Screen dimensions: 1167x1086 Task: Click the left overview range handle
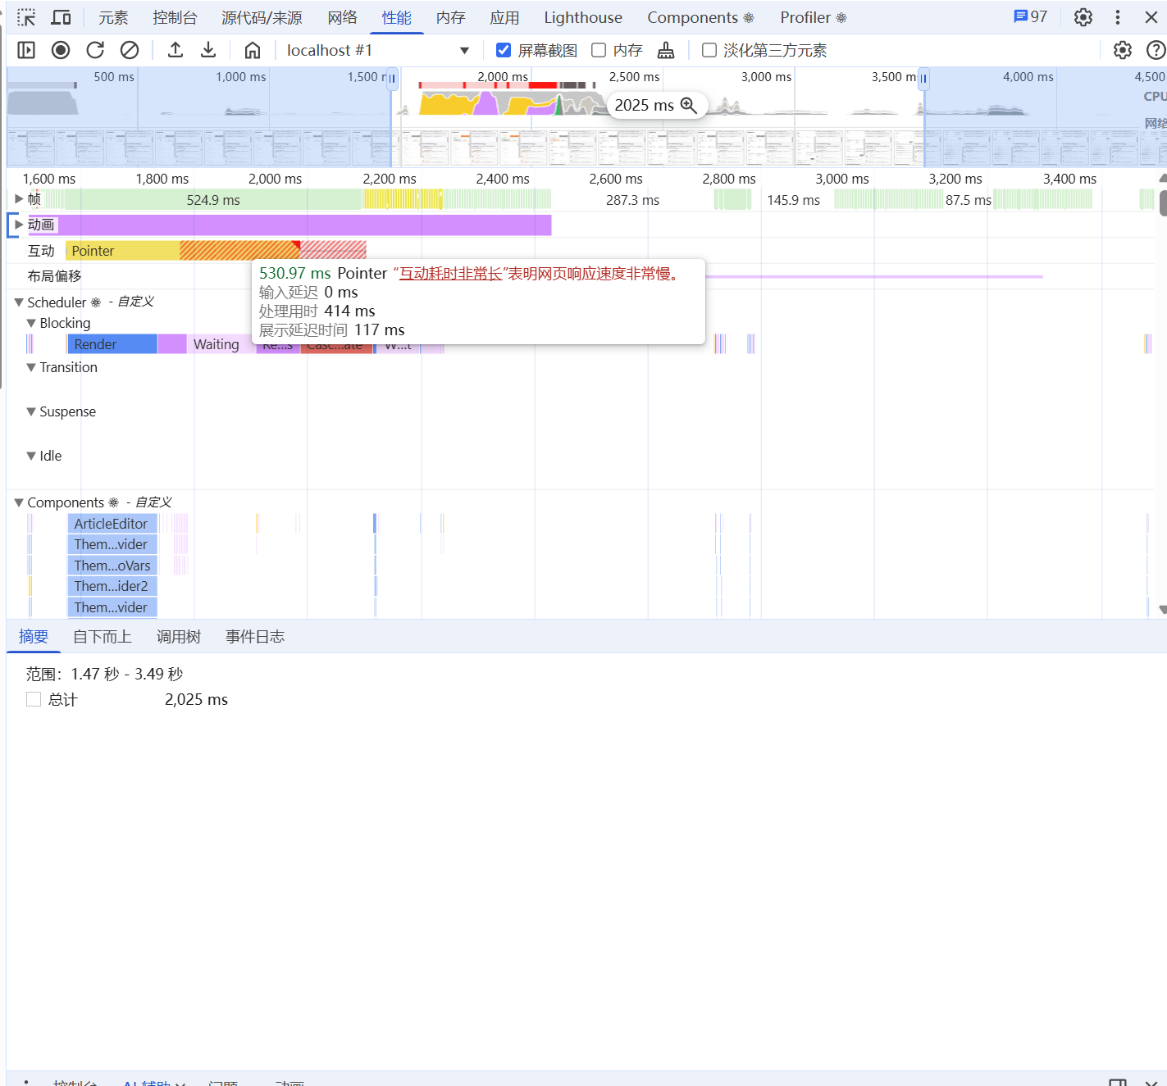click(392, 79)
